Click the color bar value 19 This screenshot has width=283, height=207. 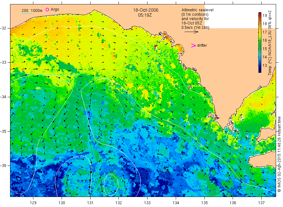click(264, 15)
